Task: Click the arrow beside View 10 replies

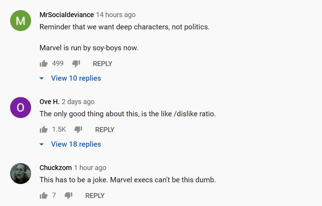Action: 42,79
